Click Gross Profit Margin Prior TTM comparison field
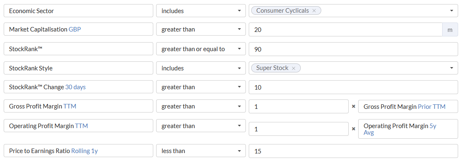This screenshot has width=461, height=160. pyautogui.click(x=408, y=106)
